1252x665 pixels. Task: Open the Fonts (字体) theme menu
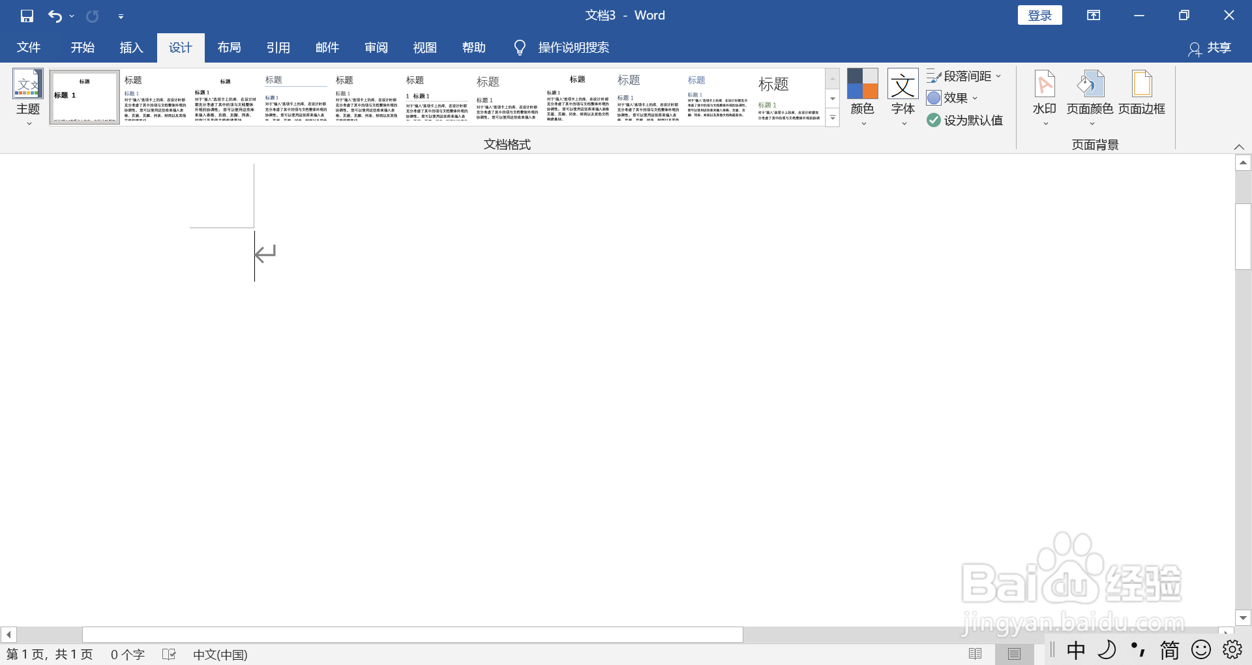point(903,96)
